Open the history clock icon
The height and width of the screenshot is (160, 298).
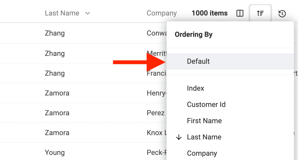(x=282, y=13)
